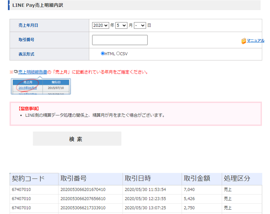Click the manual book icon
The width and height of the screenshot is (270, 214).
click(244, 41)
